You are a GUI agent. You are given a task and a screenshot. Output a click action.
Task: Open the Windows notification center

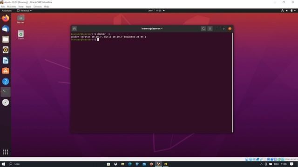click(x=292, y=164)
